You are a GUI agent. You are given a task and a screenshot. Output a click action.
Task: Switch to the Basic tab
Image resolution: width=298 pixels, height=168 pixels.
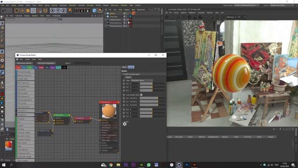point(124,67)
